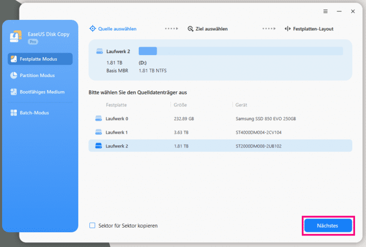This screenshot has width=366, height=247.
Task: Click the Ziel auswählen magnifier icon
Action: coord(190,29)
